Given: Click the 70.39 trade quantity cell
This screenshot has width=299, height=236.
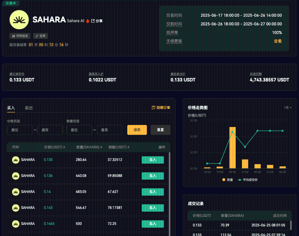Looking at the screenshot, I should coord(225,225).
